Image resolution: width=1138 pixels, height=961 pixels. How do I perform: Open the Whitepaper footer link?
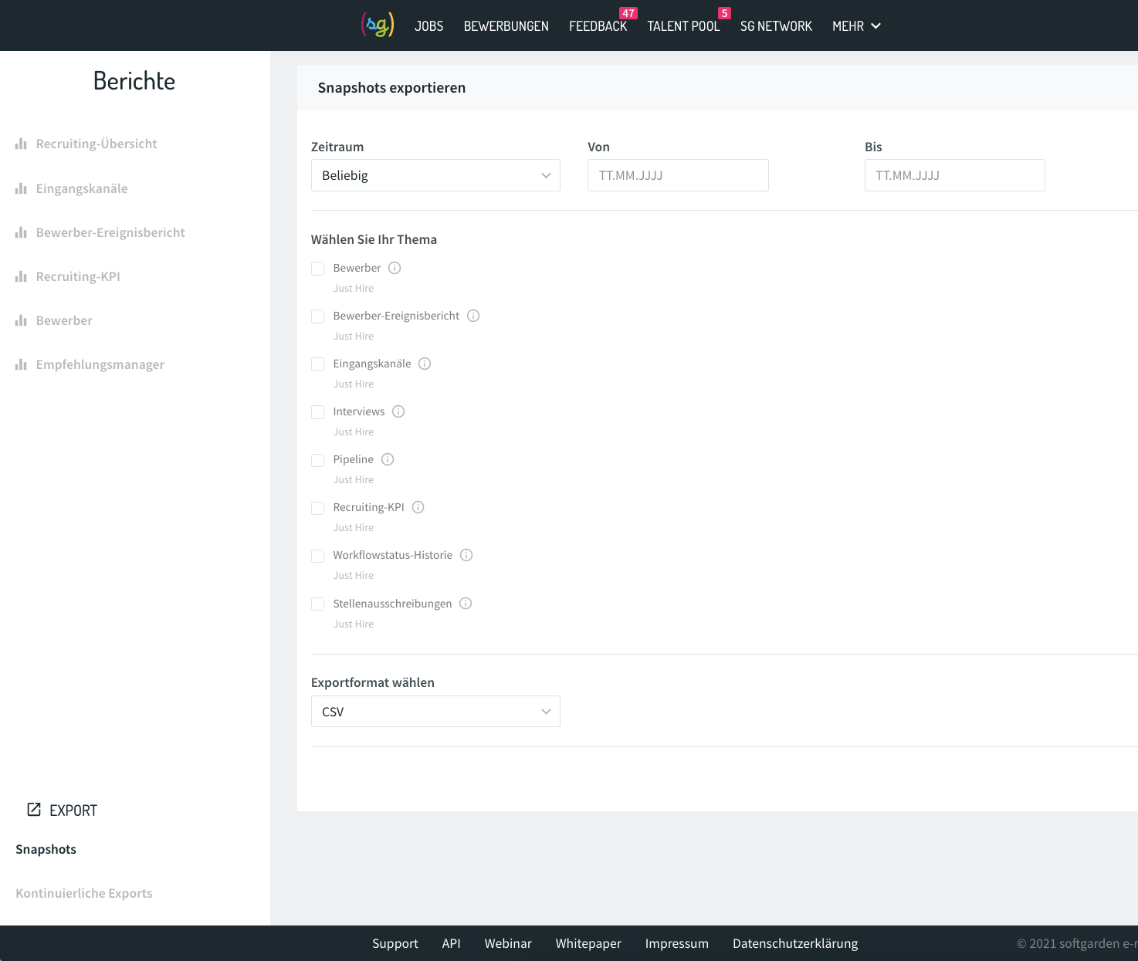pyautogui.click(x=588, y=943)
